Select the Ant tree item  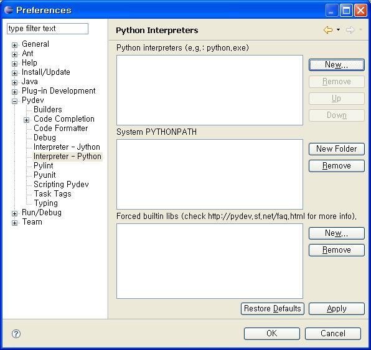coord(27,54)
